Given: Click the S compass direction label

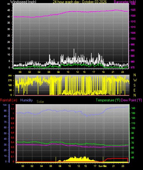Looking at the screenshot, I should (x=134, y=85).
